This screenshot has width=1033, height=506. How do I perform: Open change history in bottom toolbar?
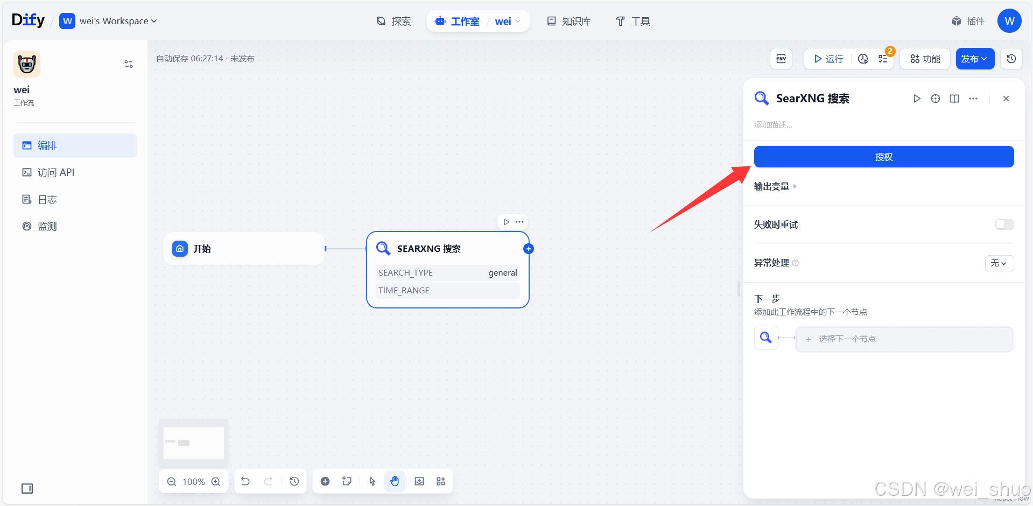pos(294,481)
